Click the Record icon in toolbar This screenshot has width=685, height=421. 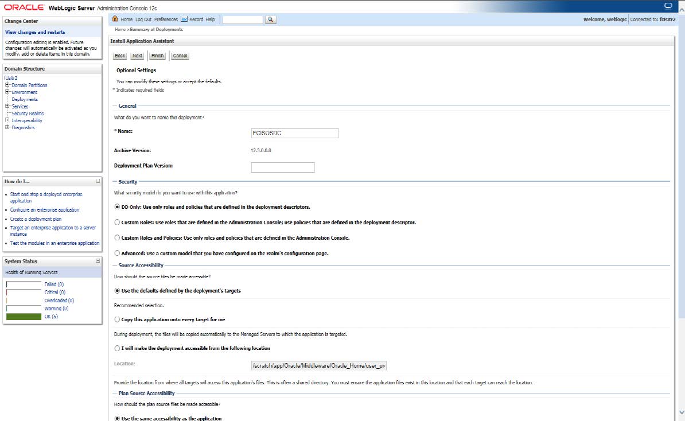coord(184,20)
